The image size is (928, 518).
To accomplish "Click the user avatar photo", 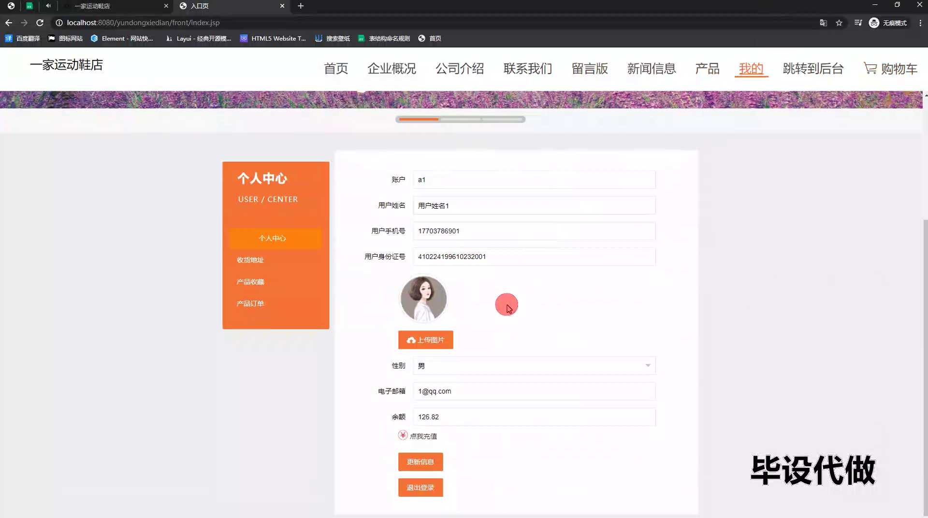I will click(423, 299).
